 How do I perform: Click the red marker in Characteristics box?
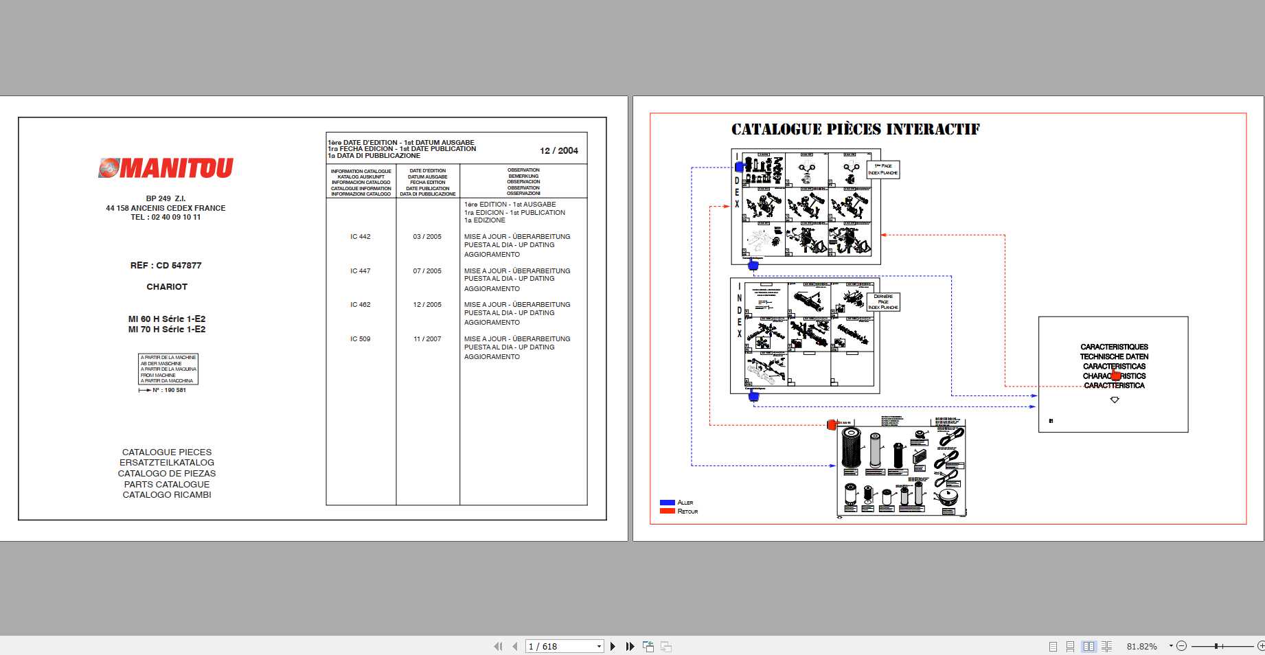click(1116, 376)
